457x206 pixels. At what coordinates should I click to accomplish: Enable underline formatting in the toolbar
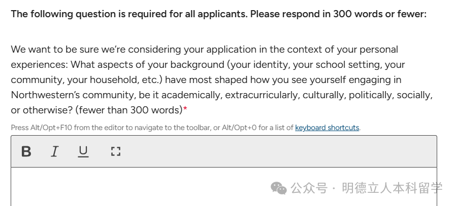83,151
